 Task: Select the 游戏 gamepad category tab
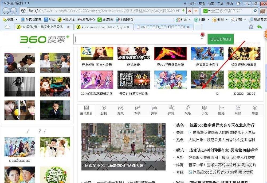[x=121, y=110]
